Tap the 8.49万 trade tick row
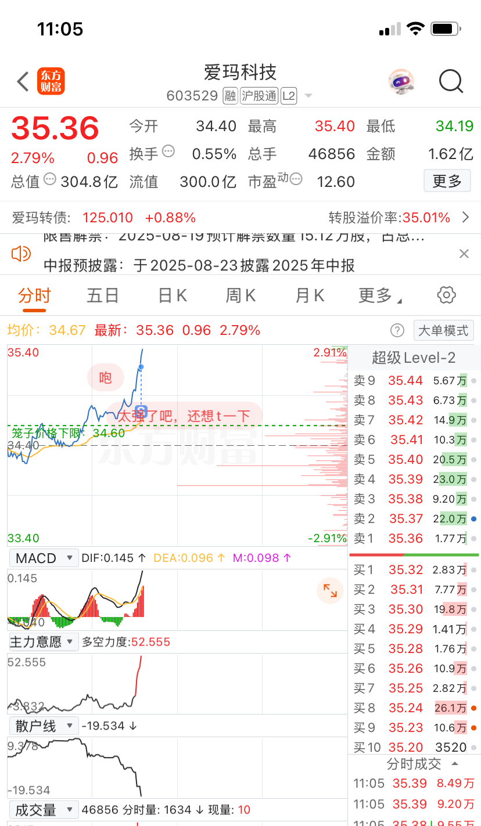This screenshot has height=826, width=481. pos(415,784)
